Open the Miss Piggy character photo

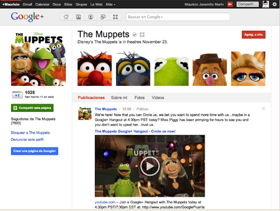click(248, 69)
